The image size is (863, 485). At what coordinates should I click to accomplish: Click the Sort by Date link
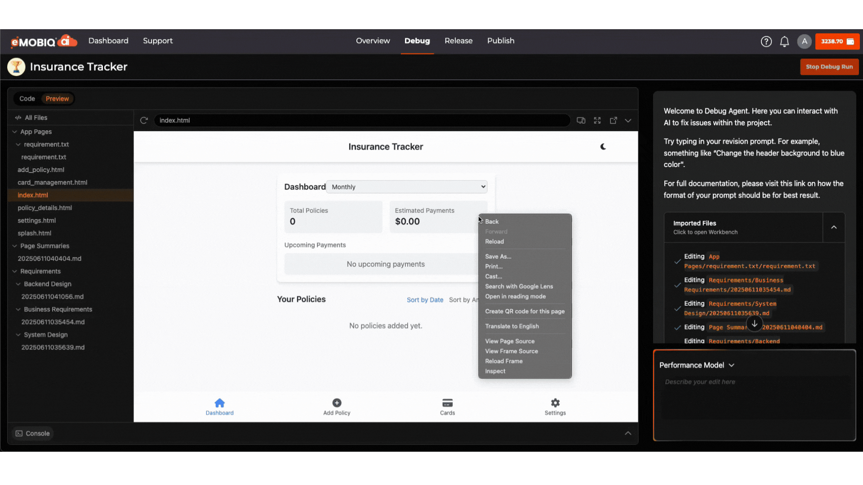pyautogui.click(x=425, y=300)
